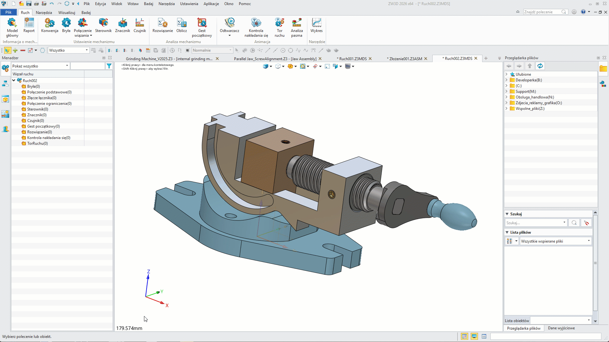
Task: Switch to the Narzędzia ribbon tab
Action: pos(44,12)
